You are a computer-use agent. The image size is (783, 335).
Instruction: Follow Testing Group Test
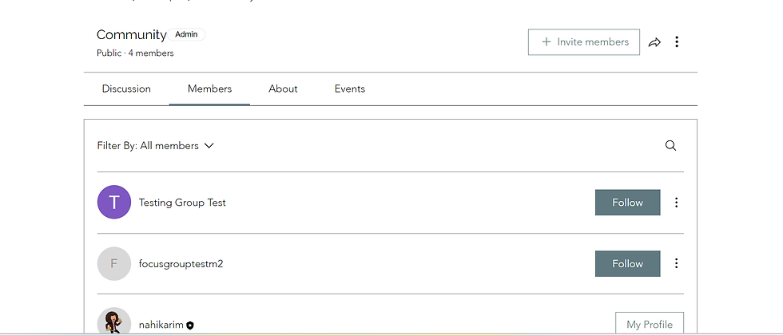[627, 203]
